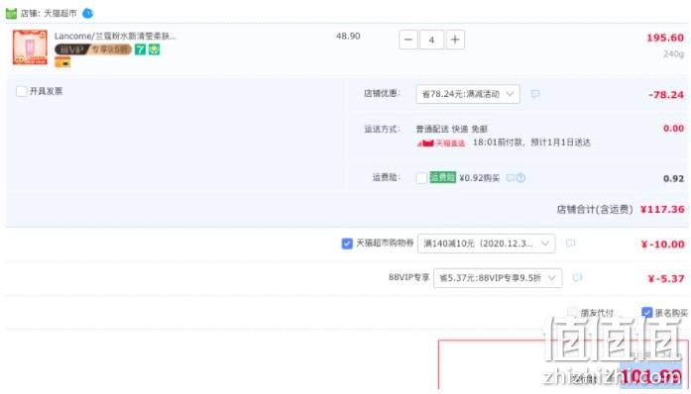Click the ¥-10.00 coupon amount
691x394 pixels.
pyautogui.click(x=663, y=244)
